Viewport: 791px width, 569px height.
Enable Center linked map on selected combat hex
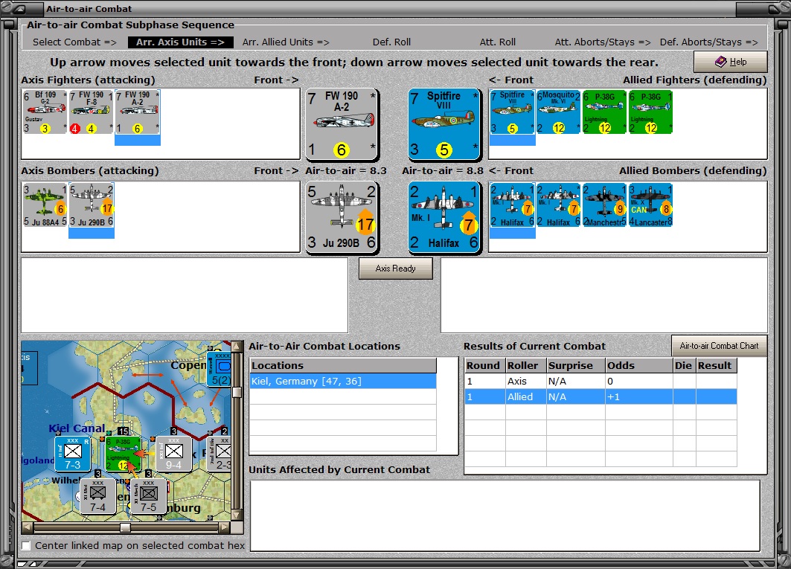coord(26,545)
